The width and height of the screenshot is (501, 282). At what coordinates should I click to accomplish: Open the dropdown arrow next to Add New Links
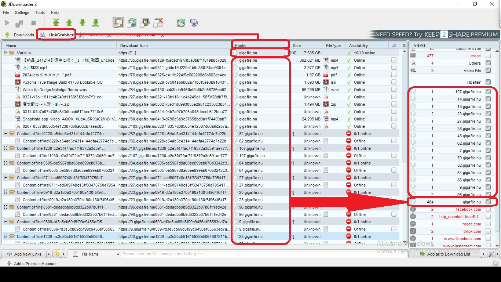pyautogui.click(x=49, y=254)
